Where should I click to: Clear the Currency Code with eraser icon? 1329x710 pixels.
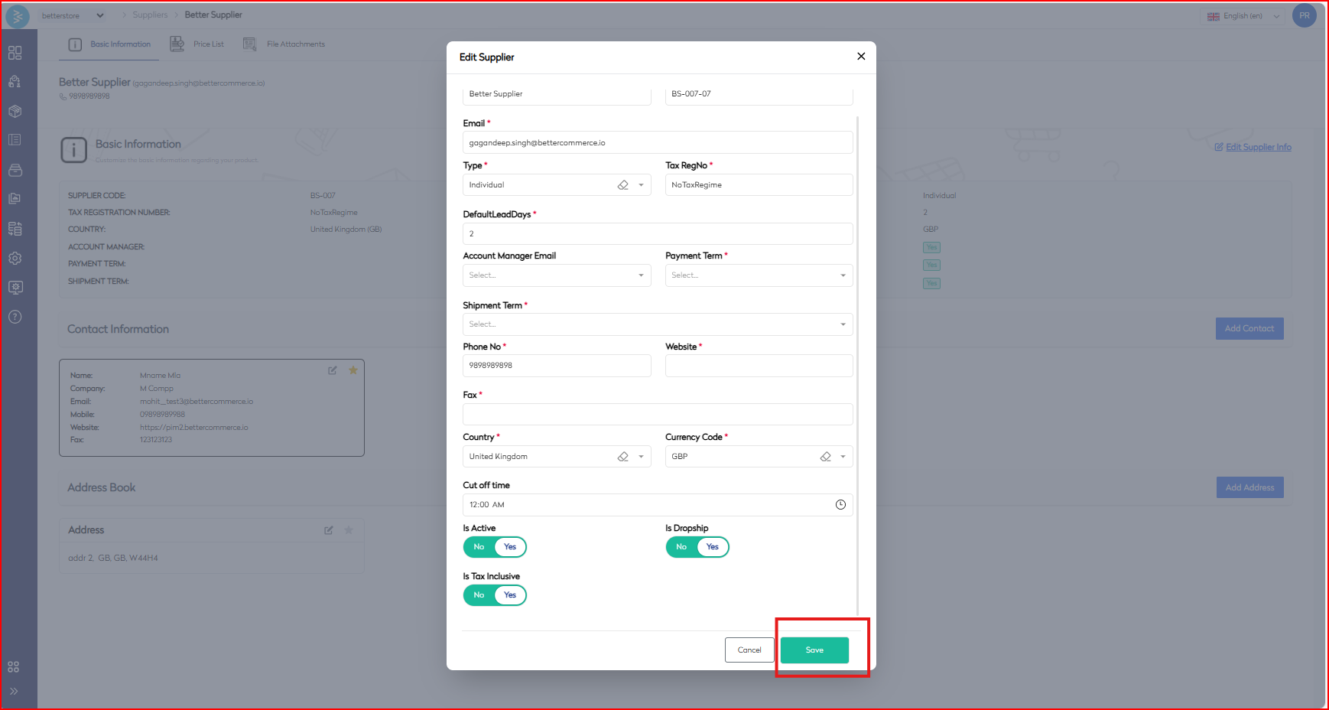(x=825, y=457)
